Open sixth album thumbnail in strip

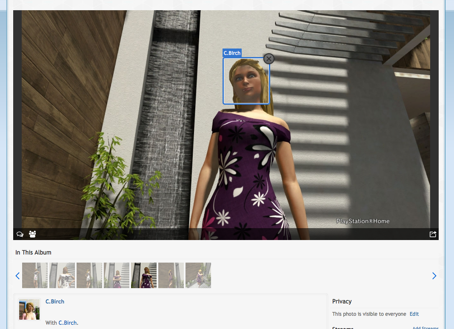(171, 275)
